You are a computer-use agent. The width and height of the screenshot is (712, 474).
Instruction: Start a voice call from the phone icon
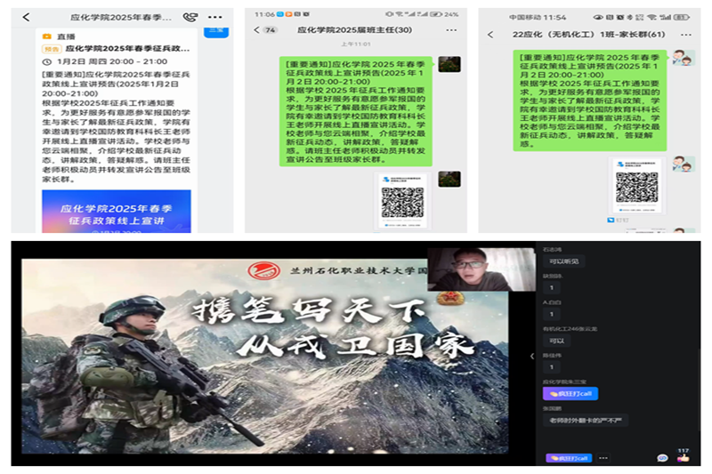click(x=190, y=17)
